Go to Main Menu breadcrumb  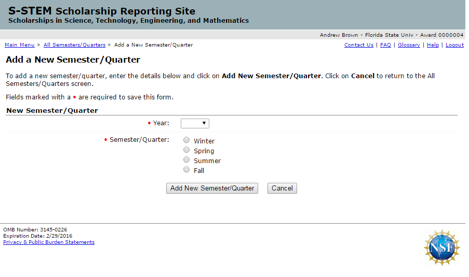coord(19,45)
